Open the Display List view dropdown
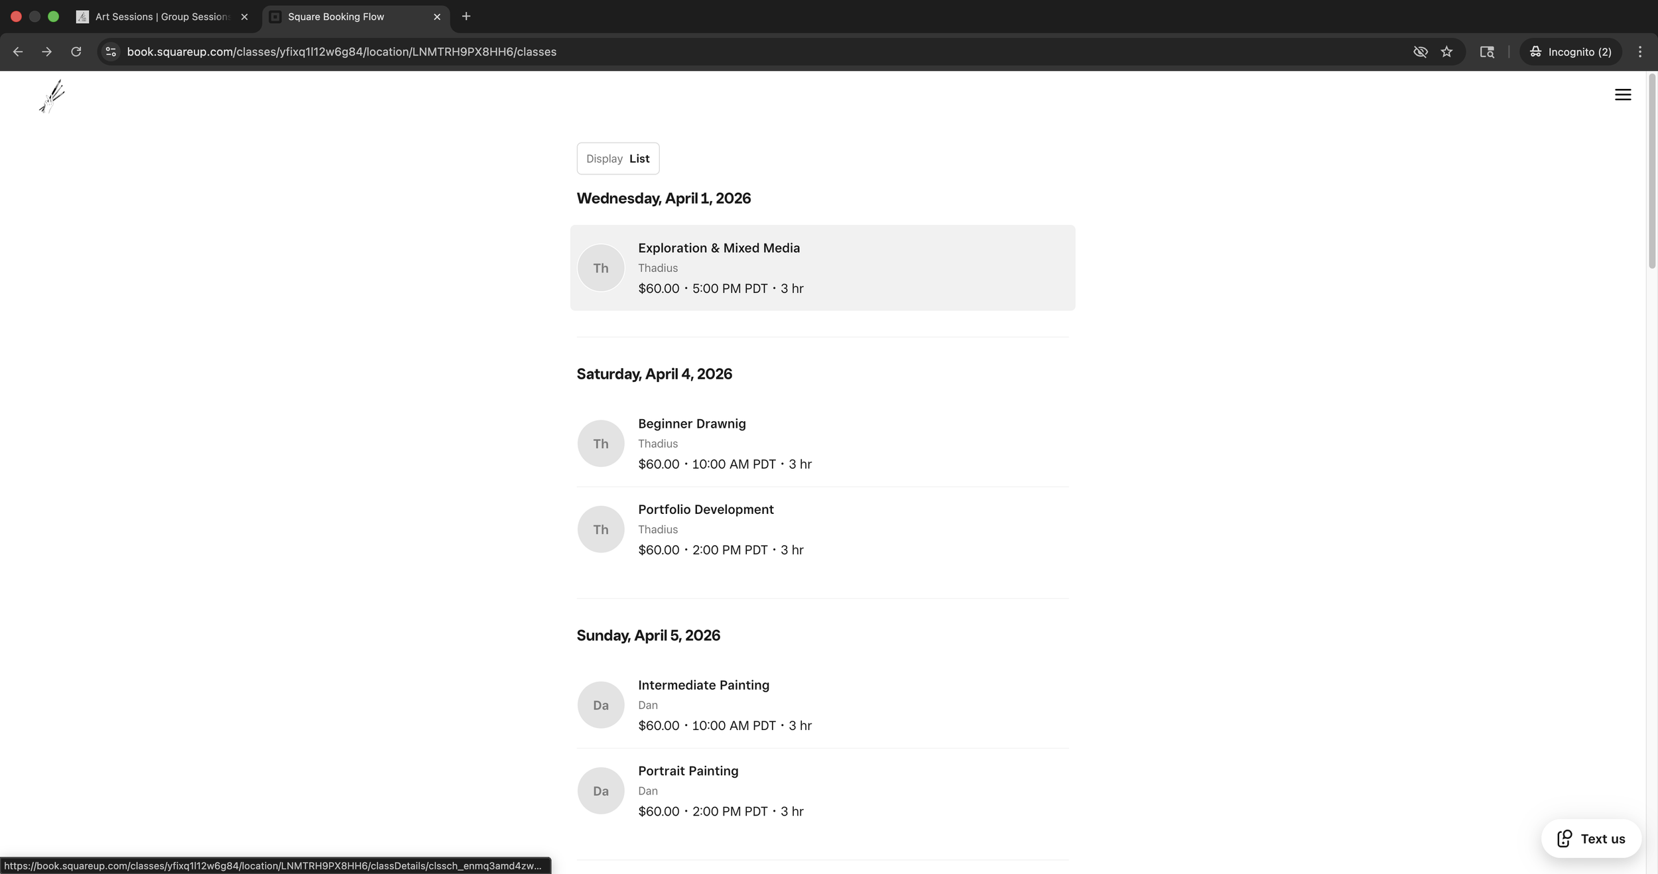Screen dimensions: 1658x874 (x=617, y=158)
